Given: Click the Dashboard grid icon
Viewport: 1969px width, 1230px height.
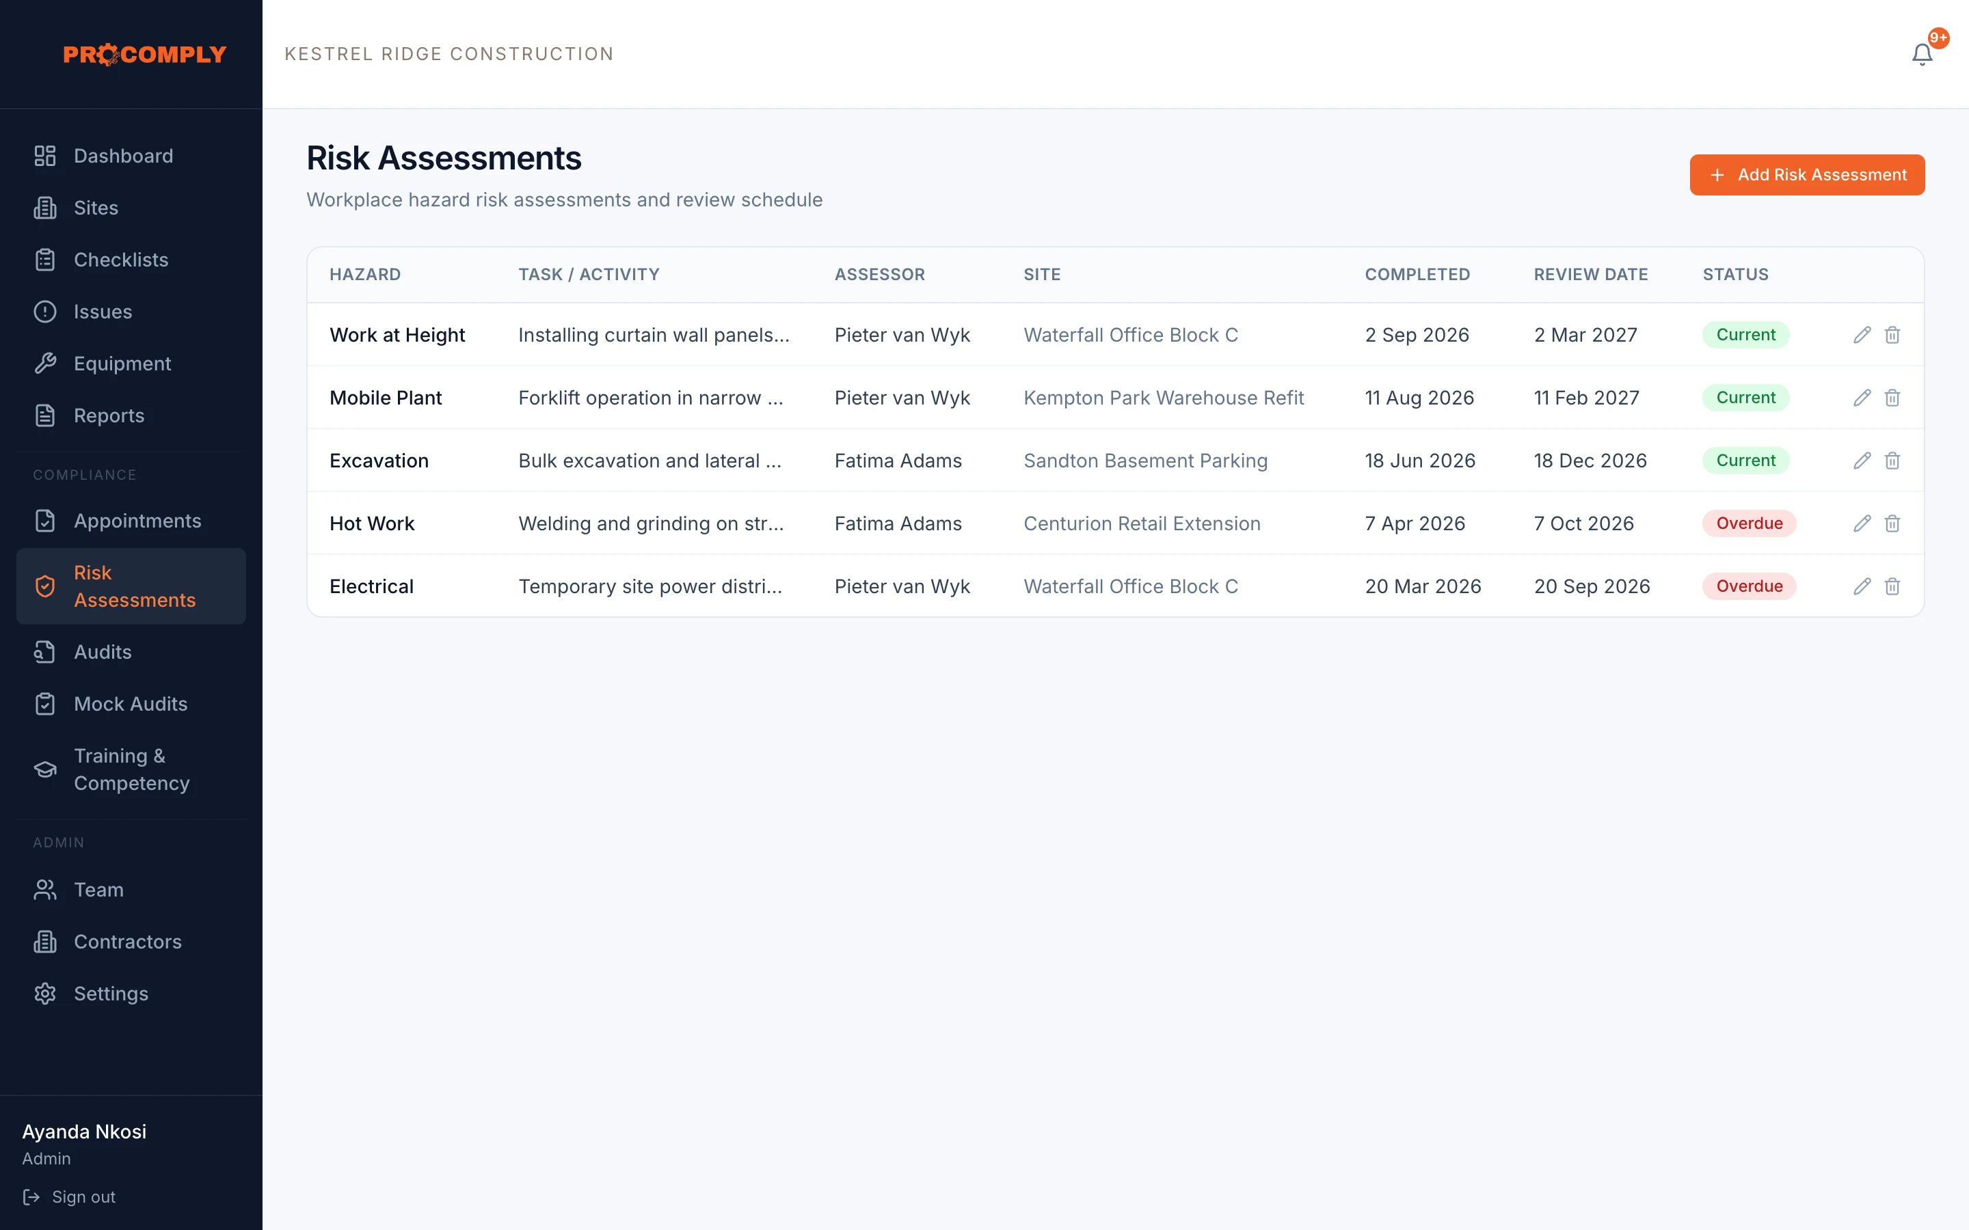Looking at the screenshot, I should pyautogui.click(x=44, y=155).
